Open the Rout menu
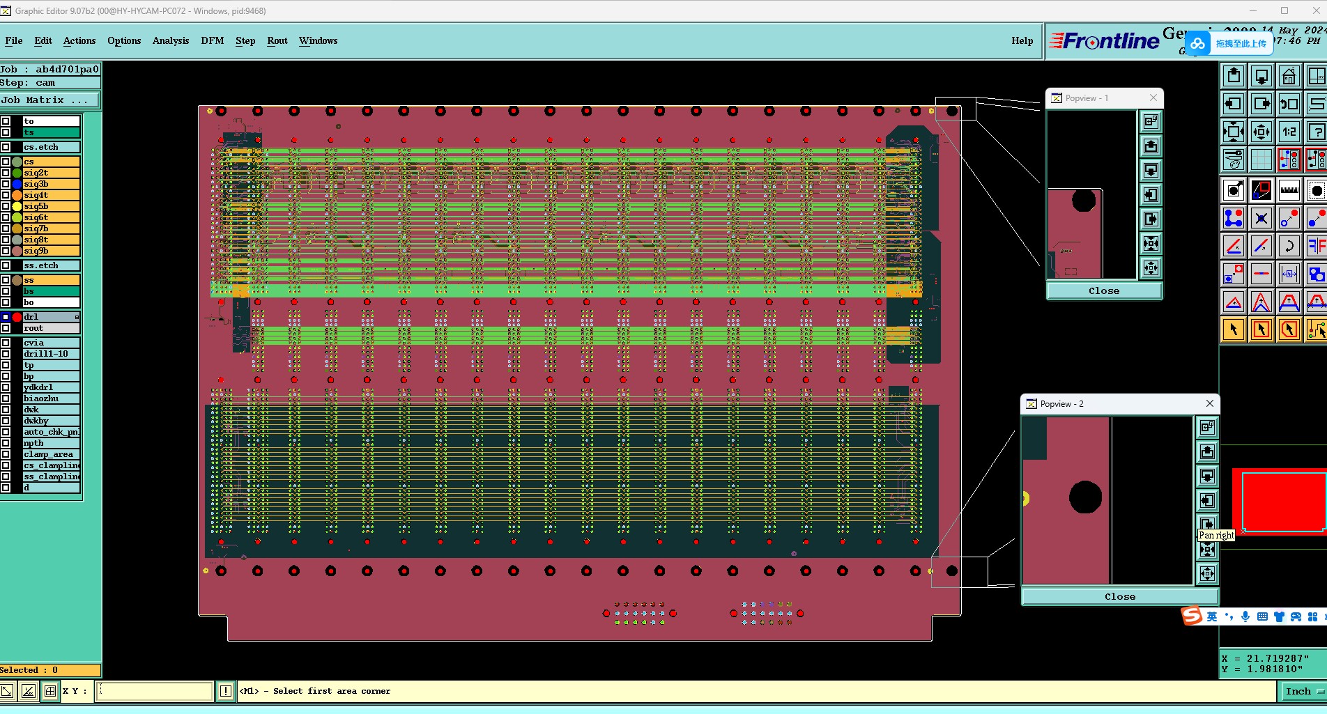The width and height of the screenshot is (1327, 714). coord(277,40)
